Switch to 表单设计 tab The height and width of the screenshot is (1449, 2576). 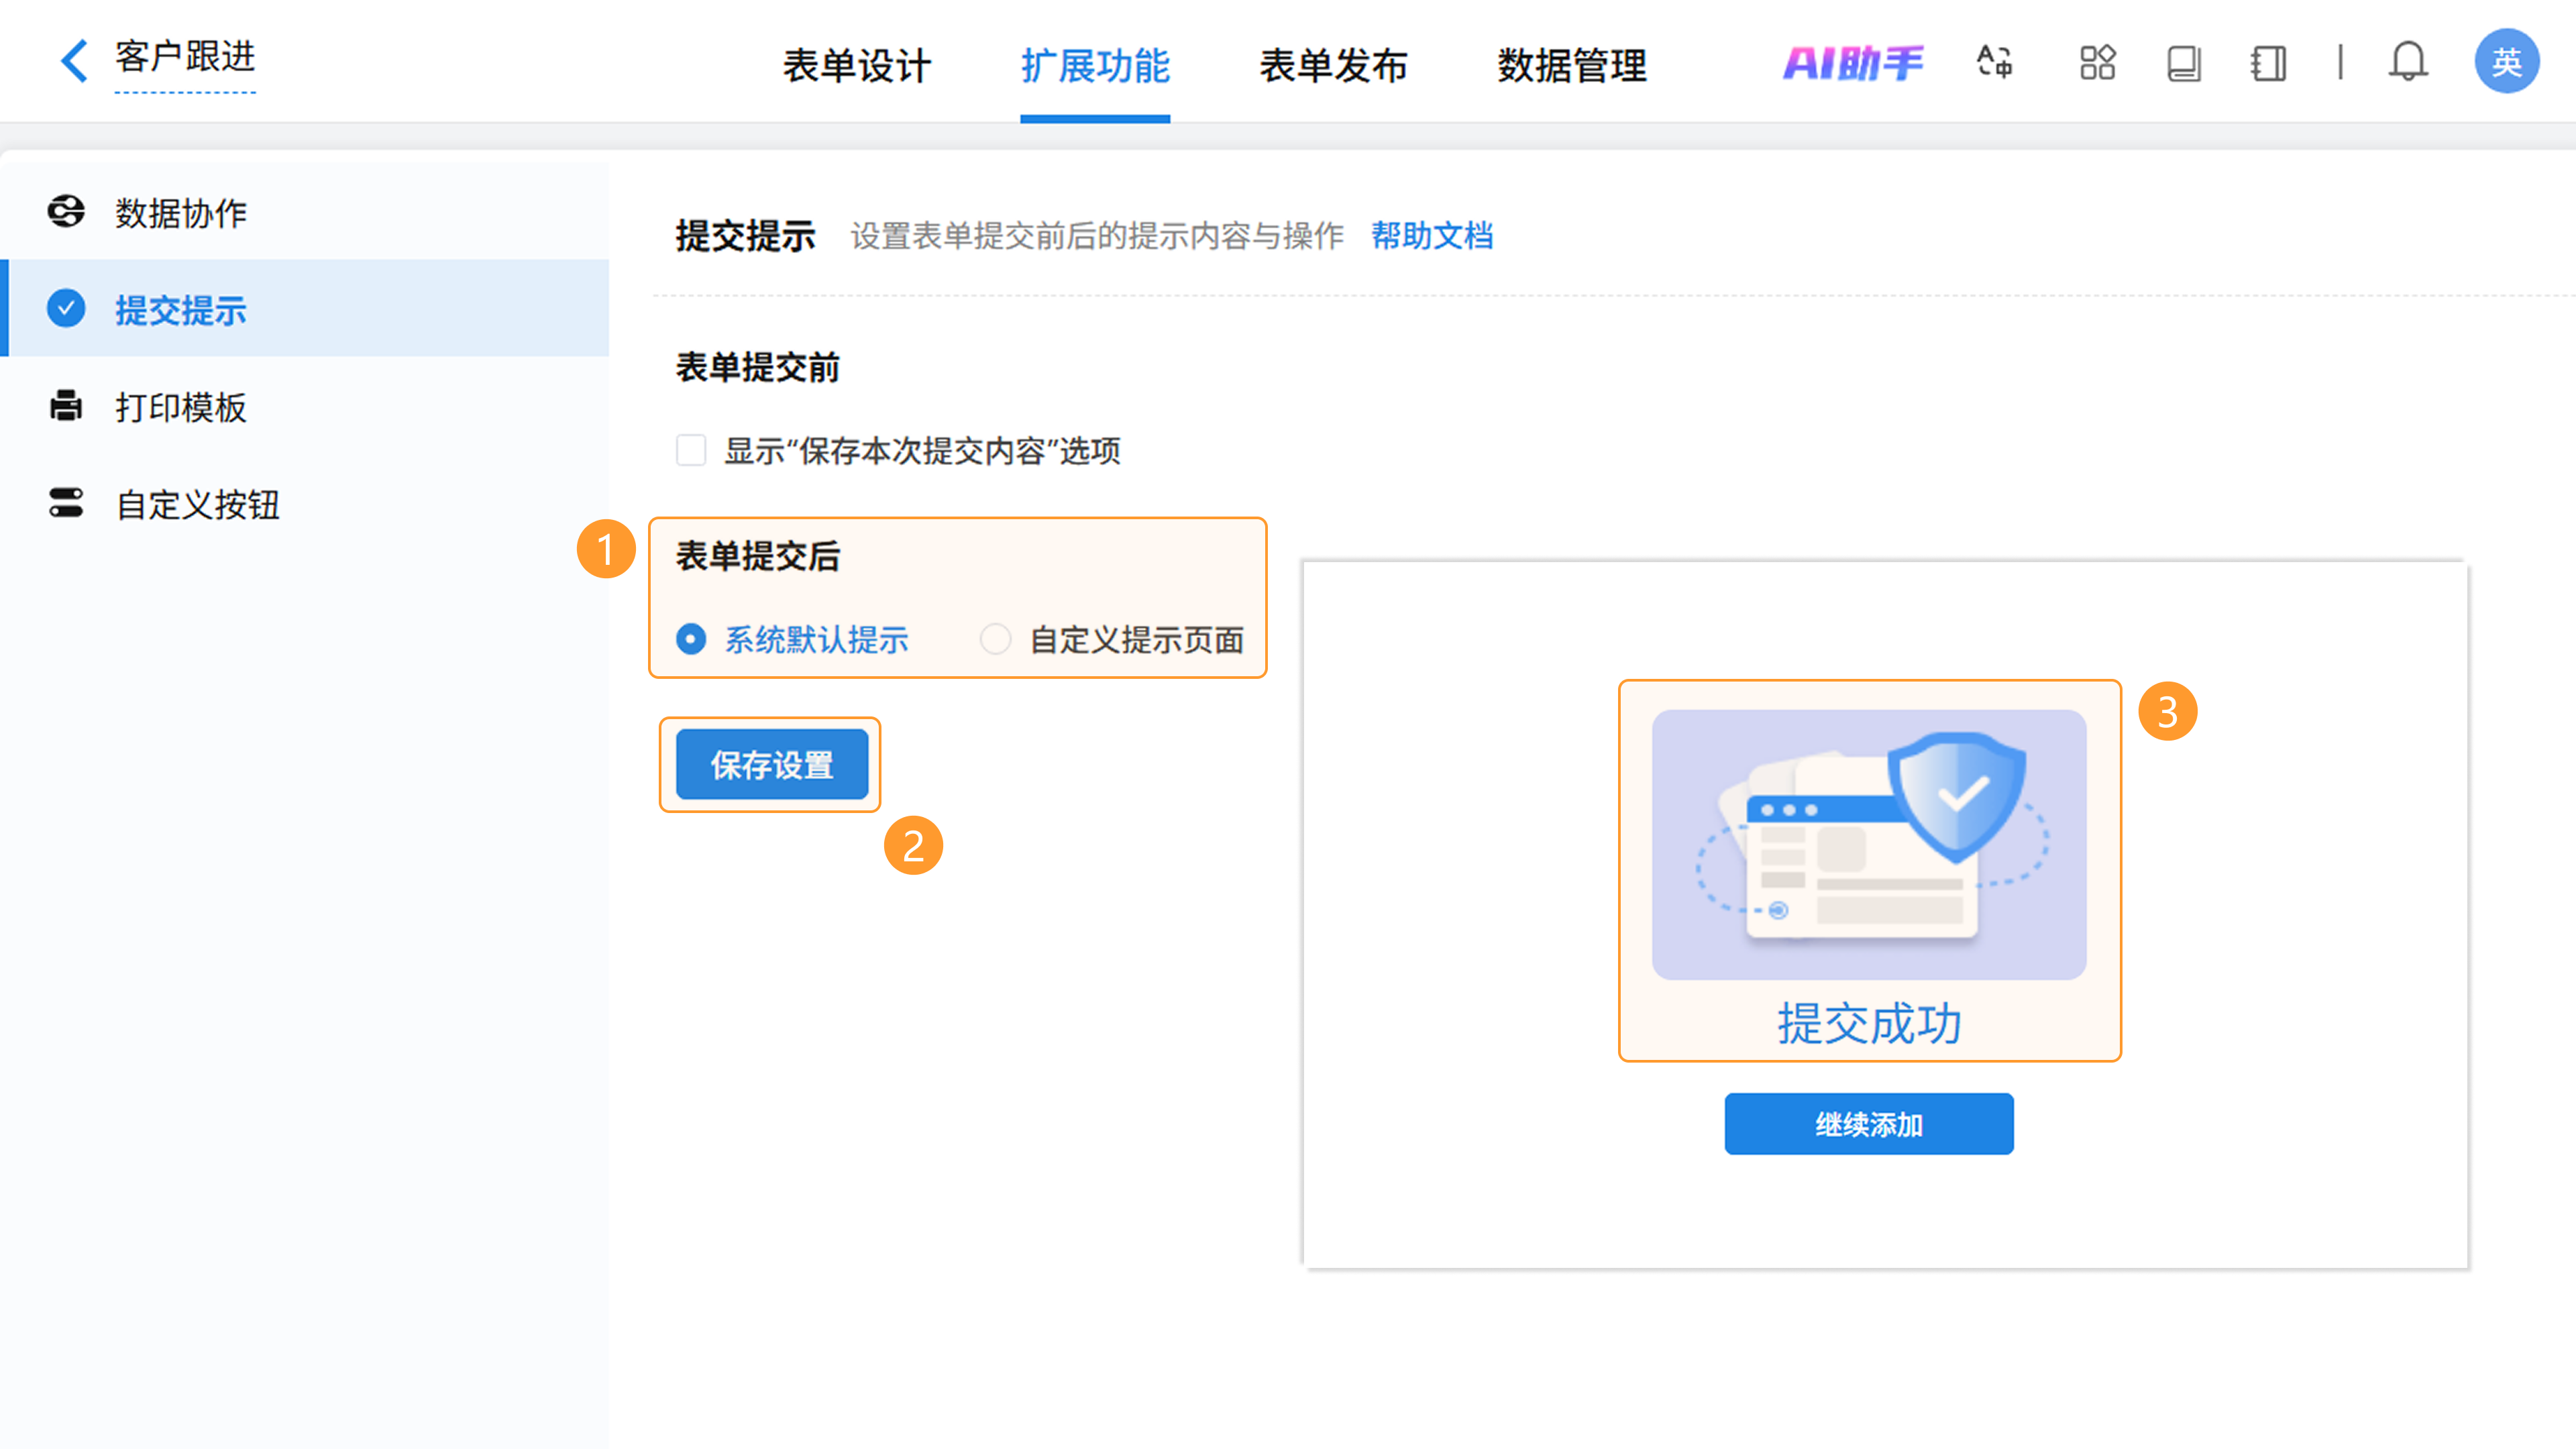(x=857, y=66)
